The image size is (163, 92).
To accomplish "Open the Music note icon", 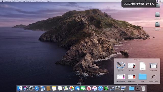I will [94, 88].
